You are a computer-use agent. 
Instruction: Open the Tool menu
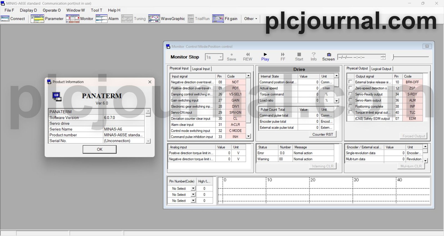click(97, 10)
